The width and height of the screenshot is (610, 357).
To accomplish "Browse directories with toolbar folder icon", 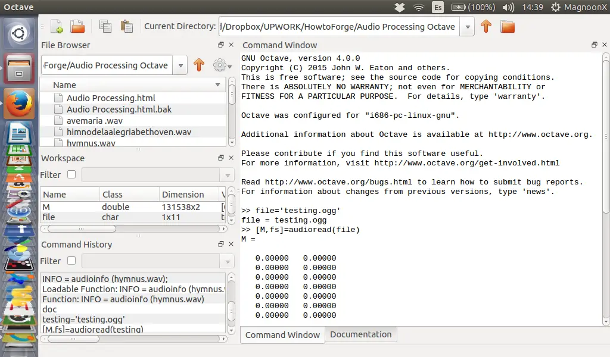I will 508,26.
